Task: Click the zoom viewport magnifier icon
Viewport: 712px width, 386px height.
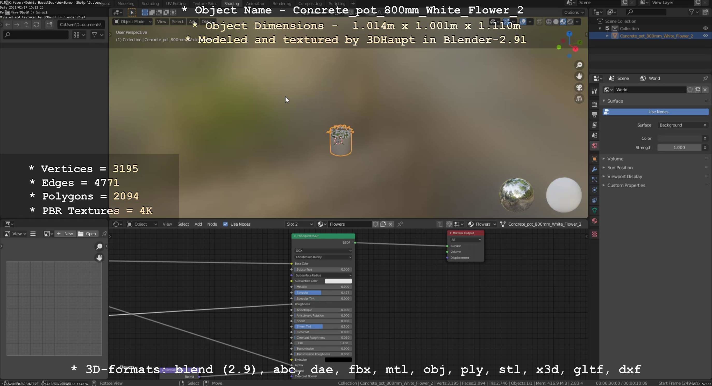Action: click(579, 65)
